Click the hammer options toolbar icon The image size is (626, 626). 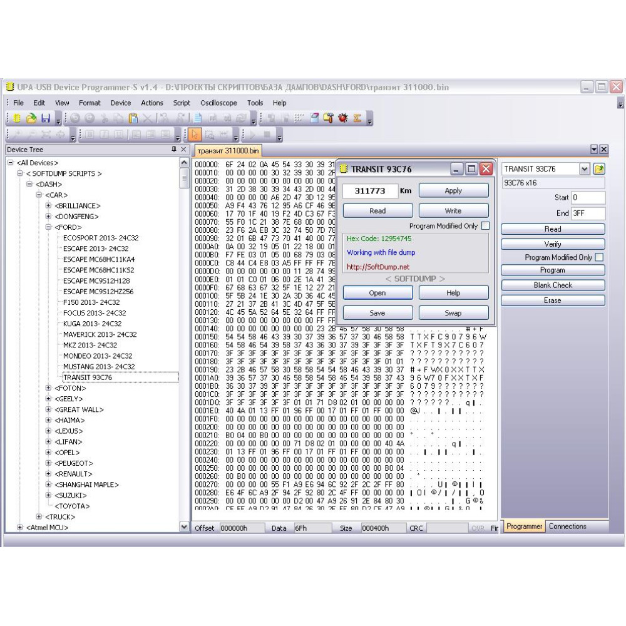click(x=329, y=118)
